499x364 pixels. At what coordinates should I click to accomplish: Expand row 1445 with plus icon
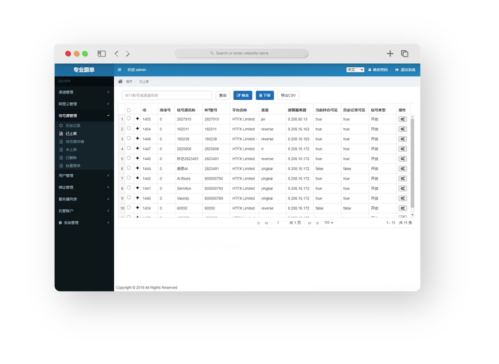tap(137, 158)
